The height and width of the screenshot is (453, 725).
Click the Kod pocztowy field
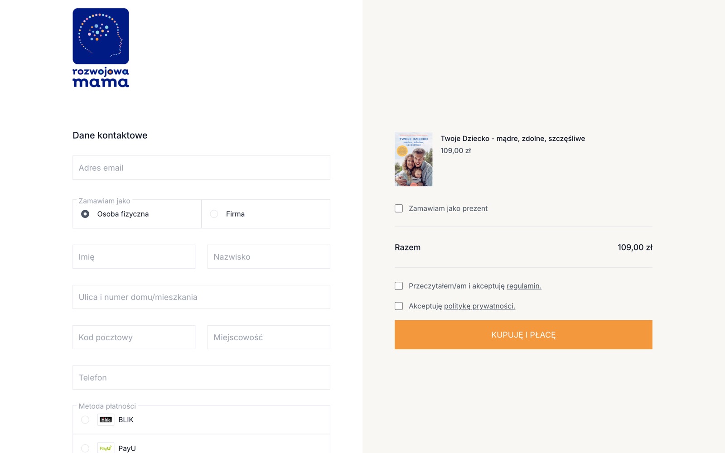click(134, 337)
